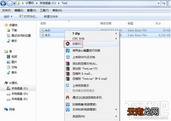Choose 压缩到 "Test.rar" 并 E-mail

tap(90, 79)
